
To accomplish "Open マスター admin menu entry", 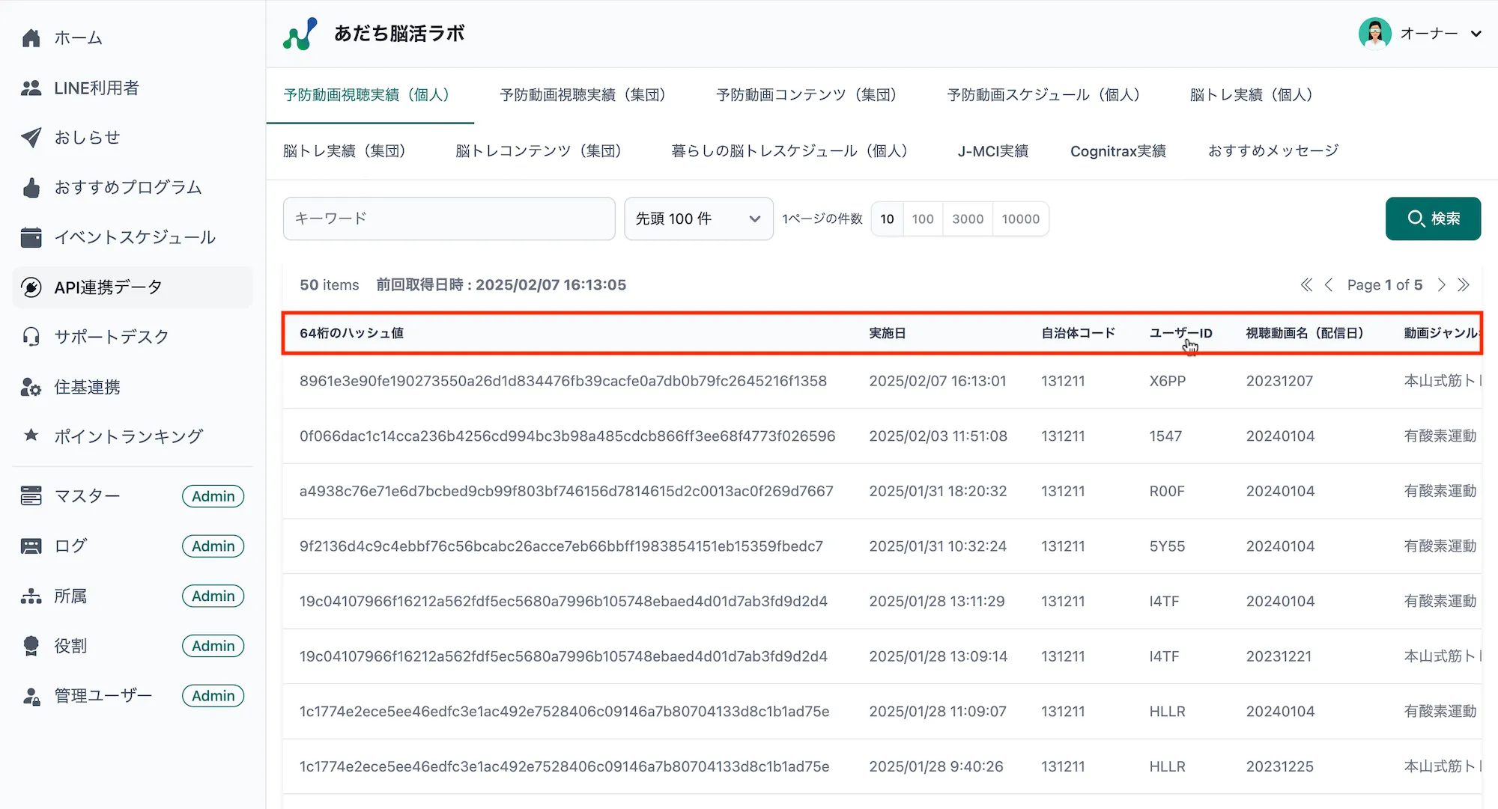I will coord(87,496).
